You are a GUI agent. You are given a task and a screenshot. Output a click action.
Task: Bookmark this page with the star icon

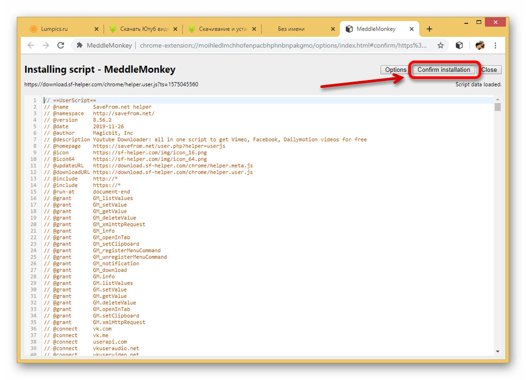click(x=440, y=45)
